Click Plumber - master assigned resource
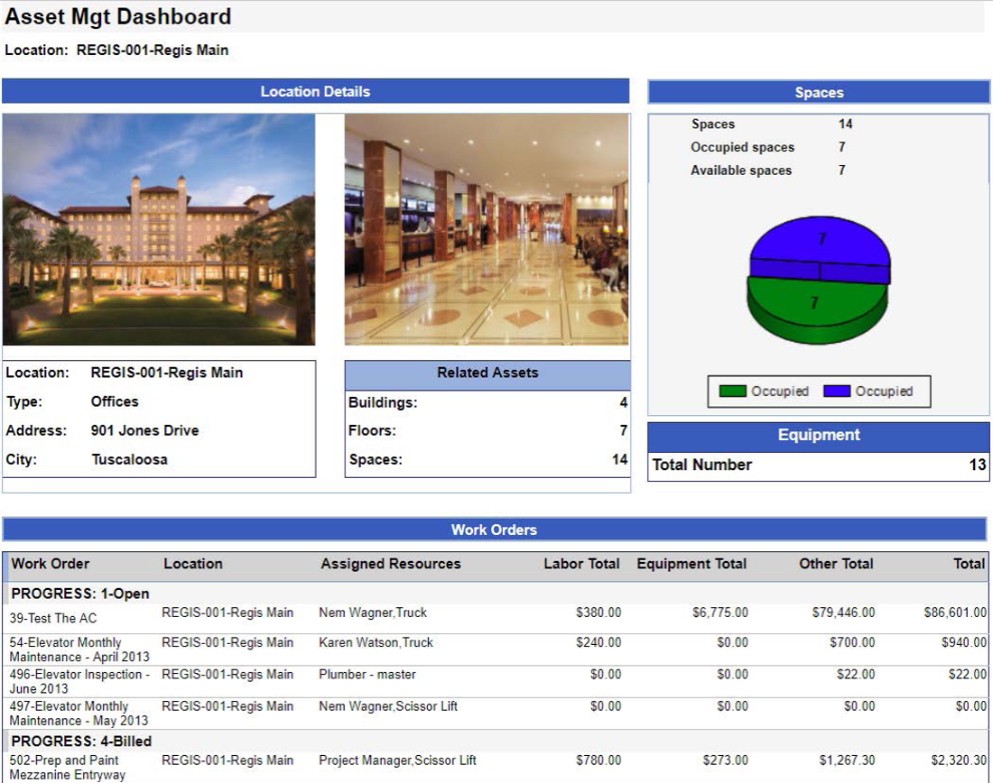Viewport: 993px width, 783px height. [x=367, y=675]
